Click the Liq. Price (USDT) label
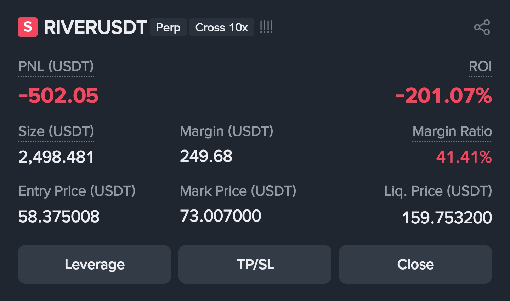This screenshot has width=510, height=301. (438, 191)
